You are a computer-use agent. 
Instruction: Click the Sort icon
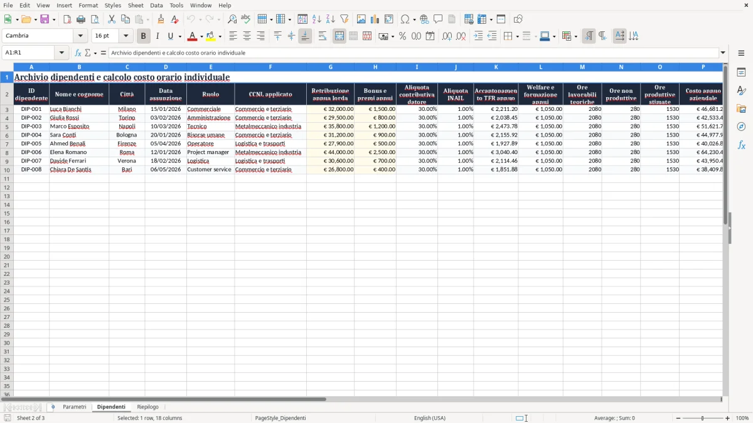[x=302, y=19]
